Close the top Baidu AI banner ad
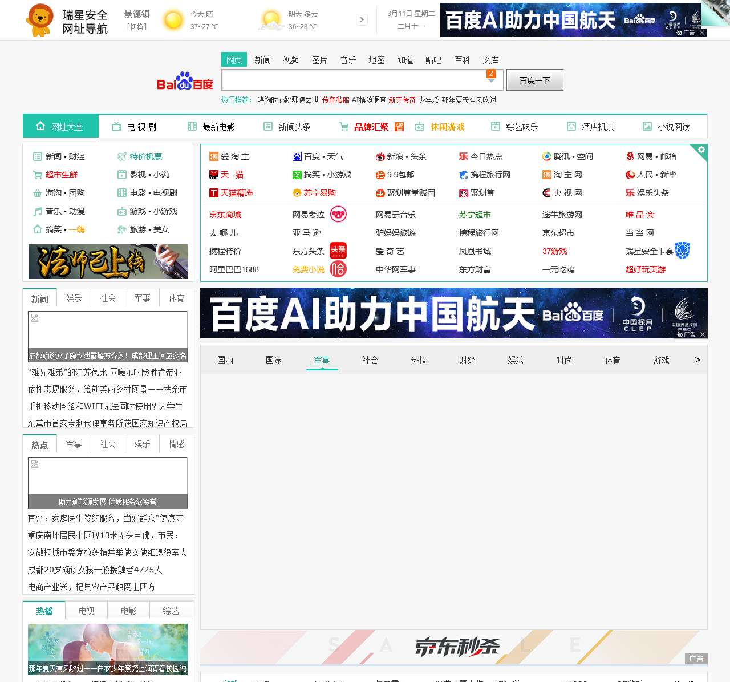This screenshot has height=682, width=730. point(702,33)
